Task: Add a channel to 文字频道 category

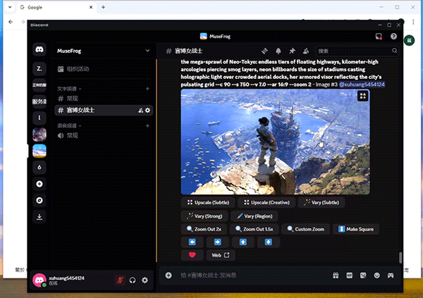Action: click(147, 89)
